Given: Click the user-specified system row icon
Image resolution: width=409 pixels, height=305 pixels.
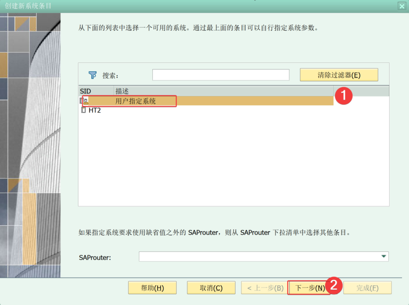Looking at the screenshot, I should pos(84,101).
